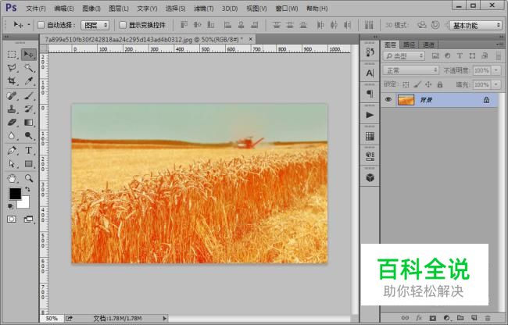Open the Move tool preset picker arrow

[29, 25]
